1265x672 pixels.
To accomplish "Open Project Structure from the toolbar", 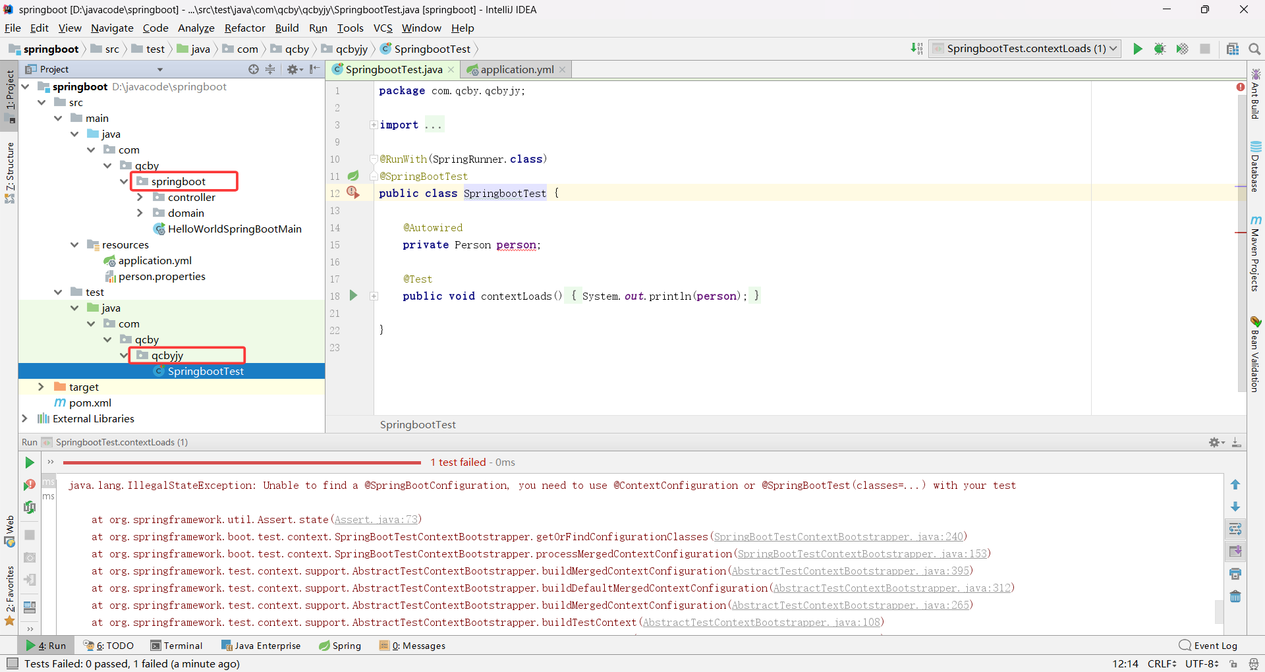I will [x=1233, y=49].
